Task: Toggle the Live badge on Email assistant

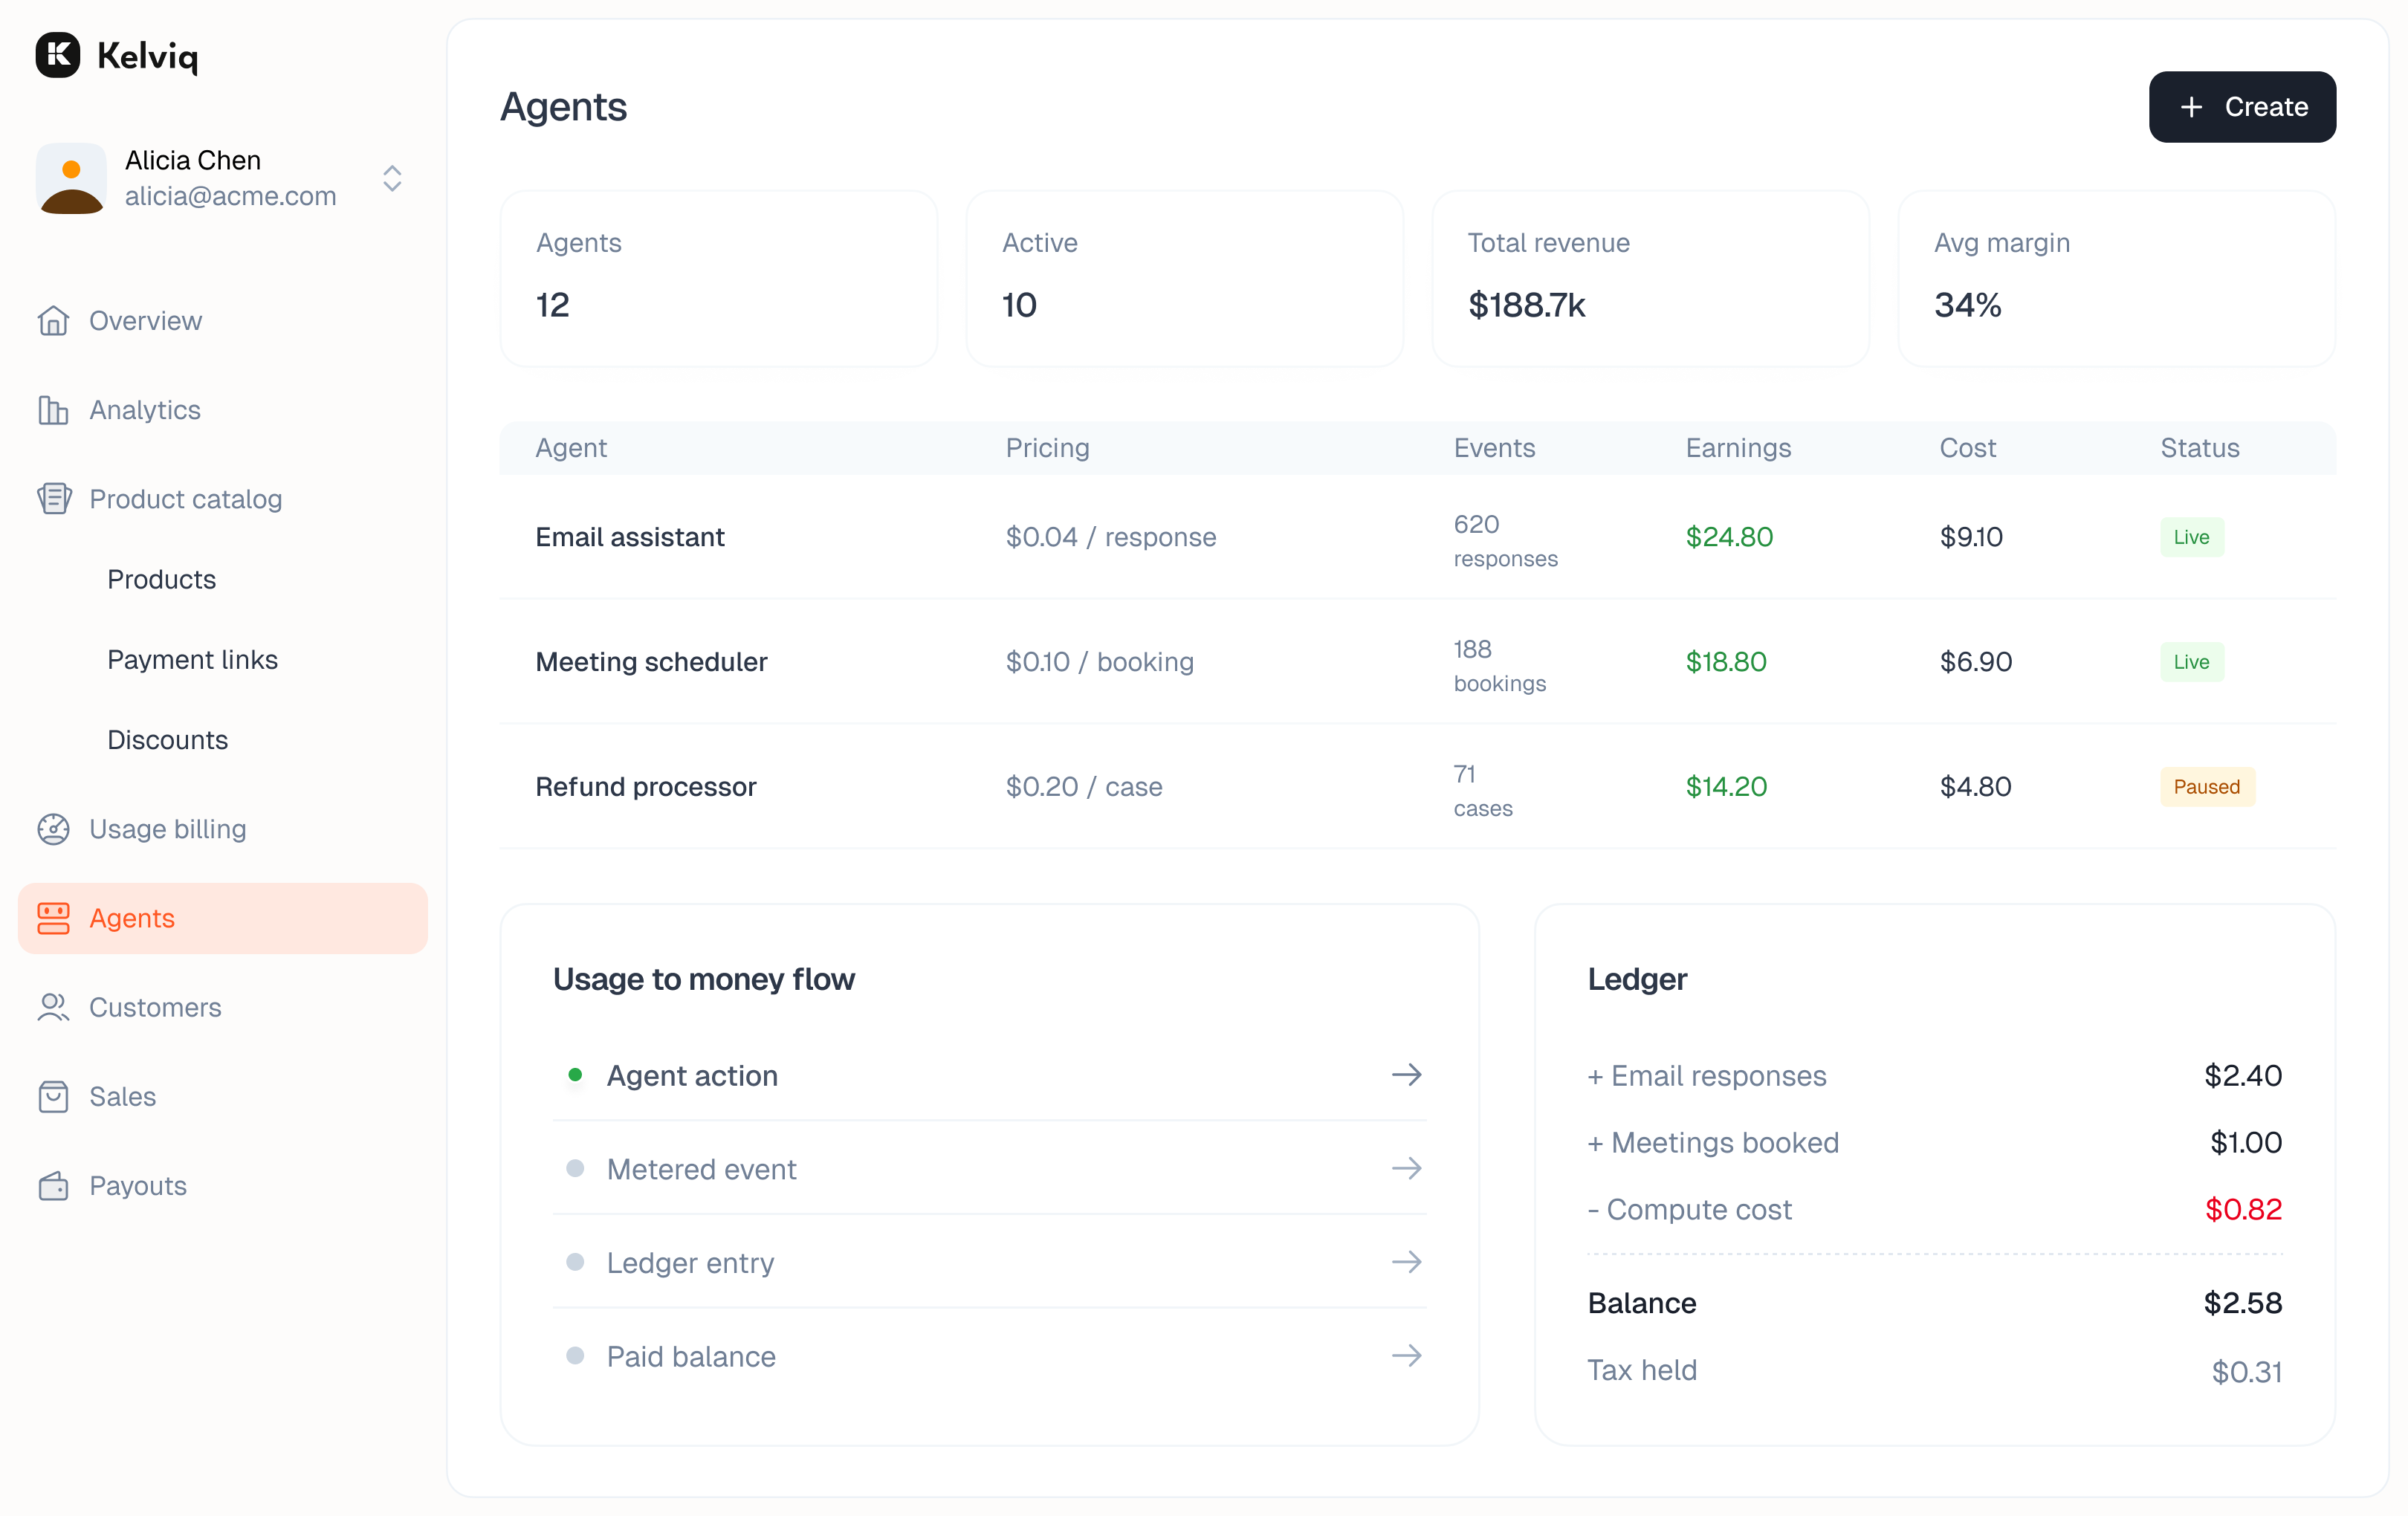Action: coord(2191,537)
